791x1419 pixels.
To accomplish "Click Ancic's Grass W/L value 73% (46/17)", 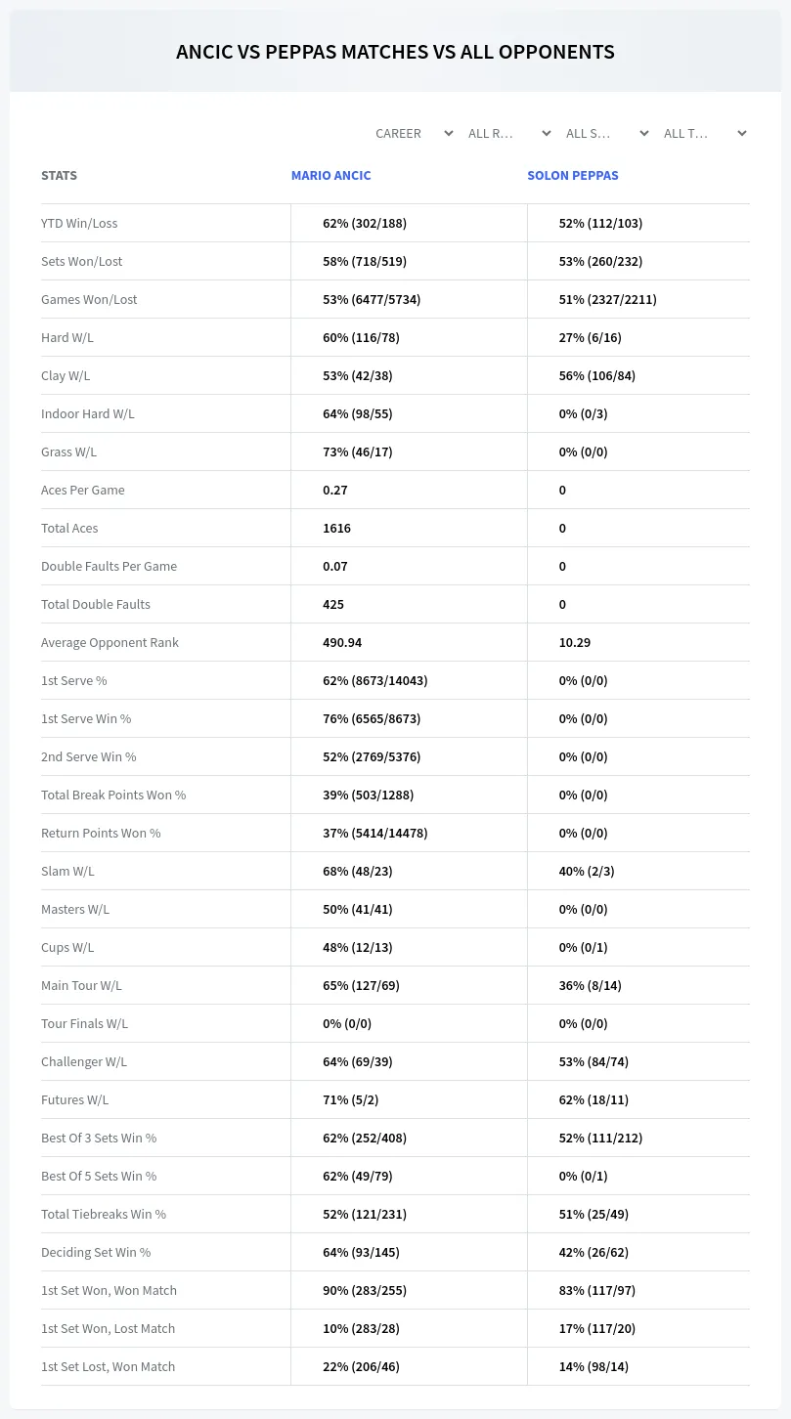I will pyautogui.click(x=358, y=451).
